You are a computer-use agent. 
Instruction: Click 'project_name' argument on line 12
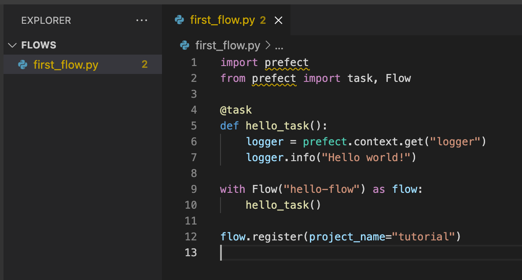[x=347, y=237]
